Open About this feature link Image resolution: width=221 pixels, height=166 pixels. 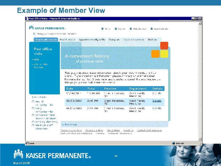point(41,66)
